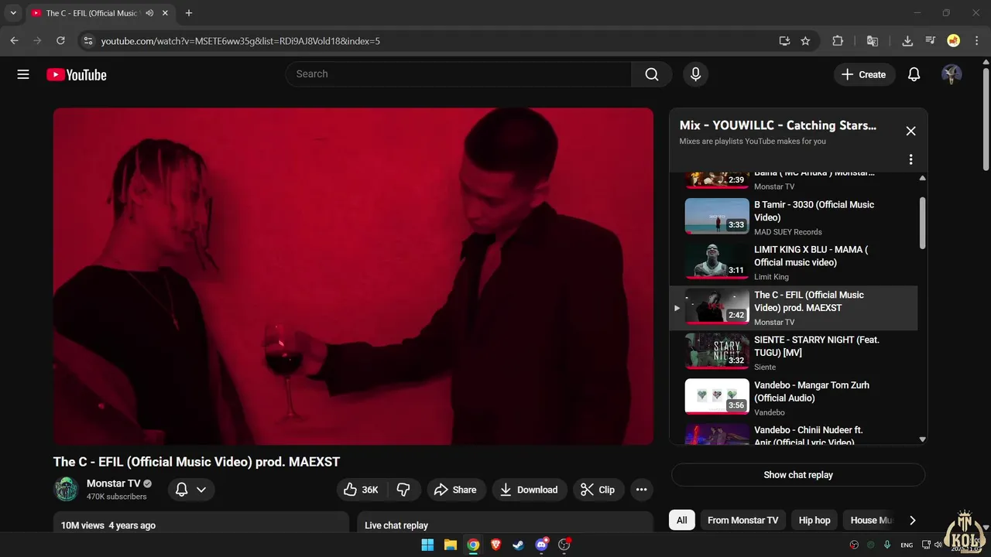This screenshot has width=991, height=557.
Task: Open more actions ellipsis under the video
Action: pyautogui.click(x=641, y=490)
